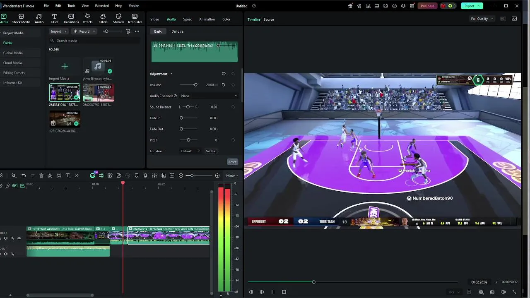The width and height of the screenshot is (530, 298).
Task: Toggle Adjustment keyframe diamond
Action: 233,74
